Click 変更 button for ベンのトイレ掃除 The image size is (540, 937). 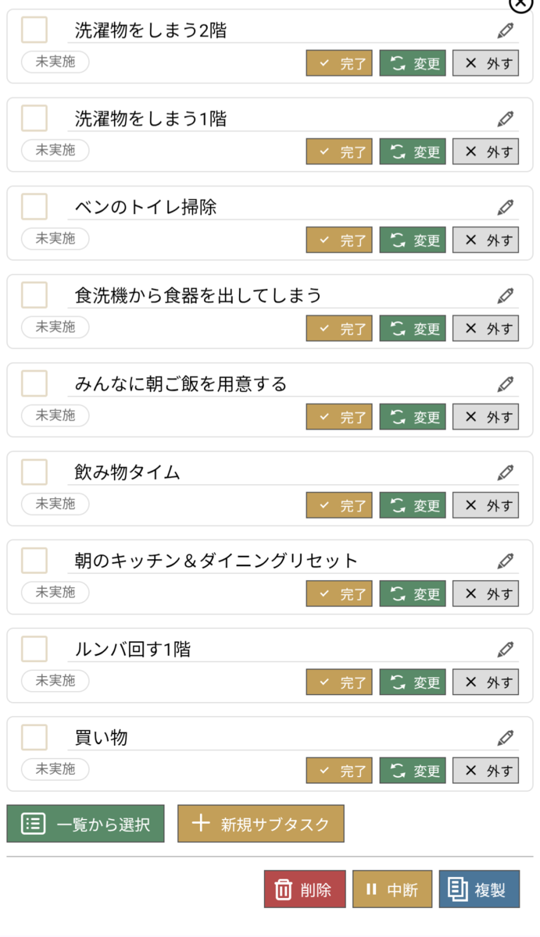tap(413, 240)
